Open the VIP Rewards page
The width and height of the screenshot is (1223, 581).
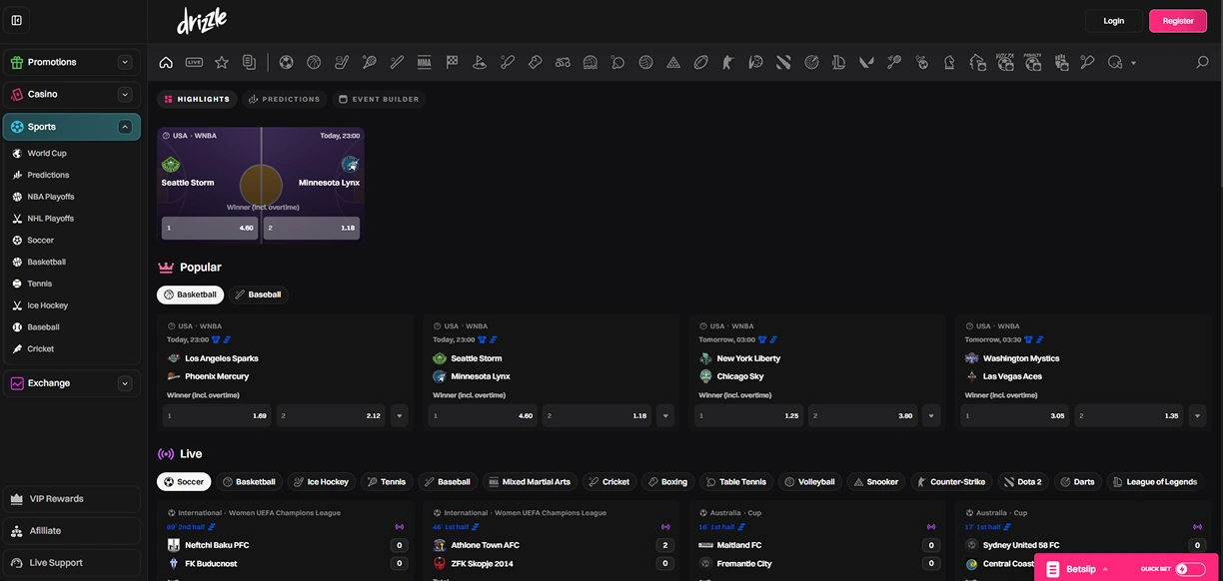pos(71,498)
